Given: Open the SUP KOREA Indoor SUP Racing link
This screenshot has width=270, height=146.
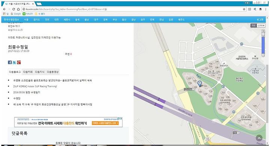Looking at the screenshot, I should pyautogui.click(x=35, y=86).
